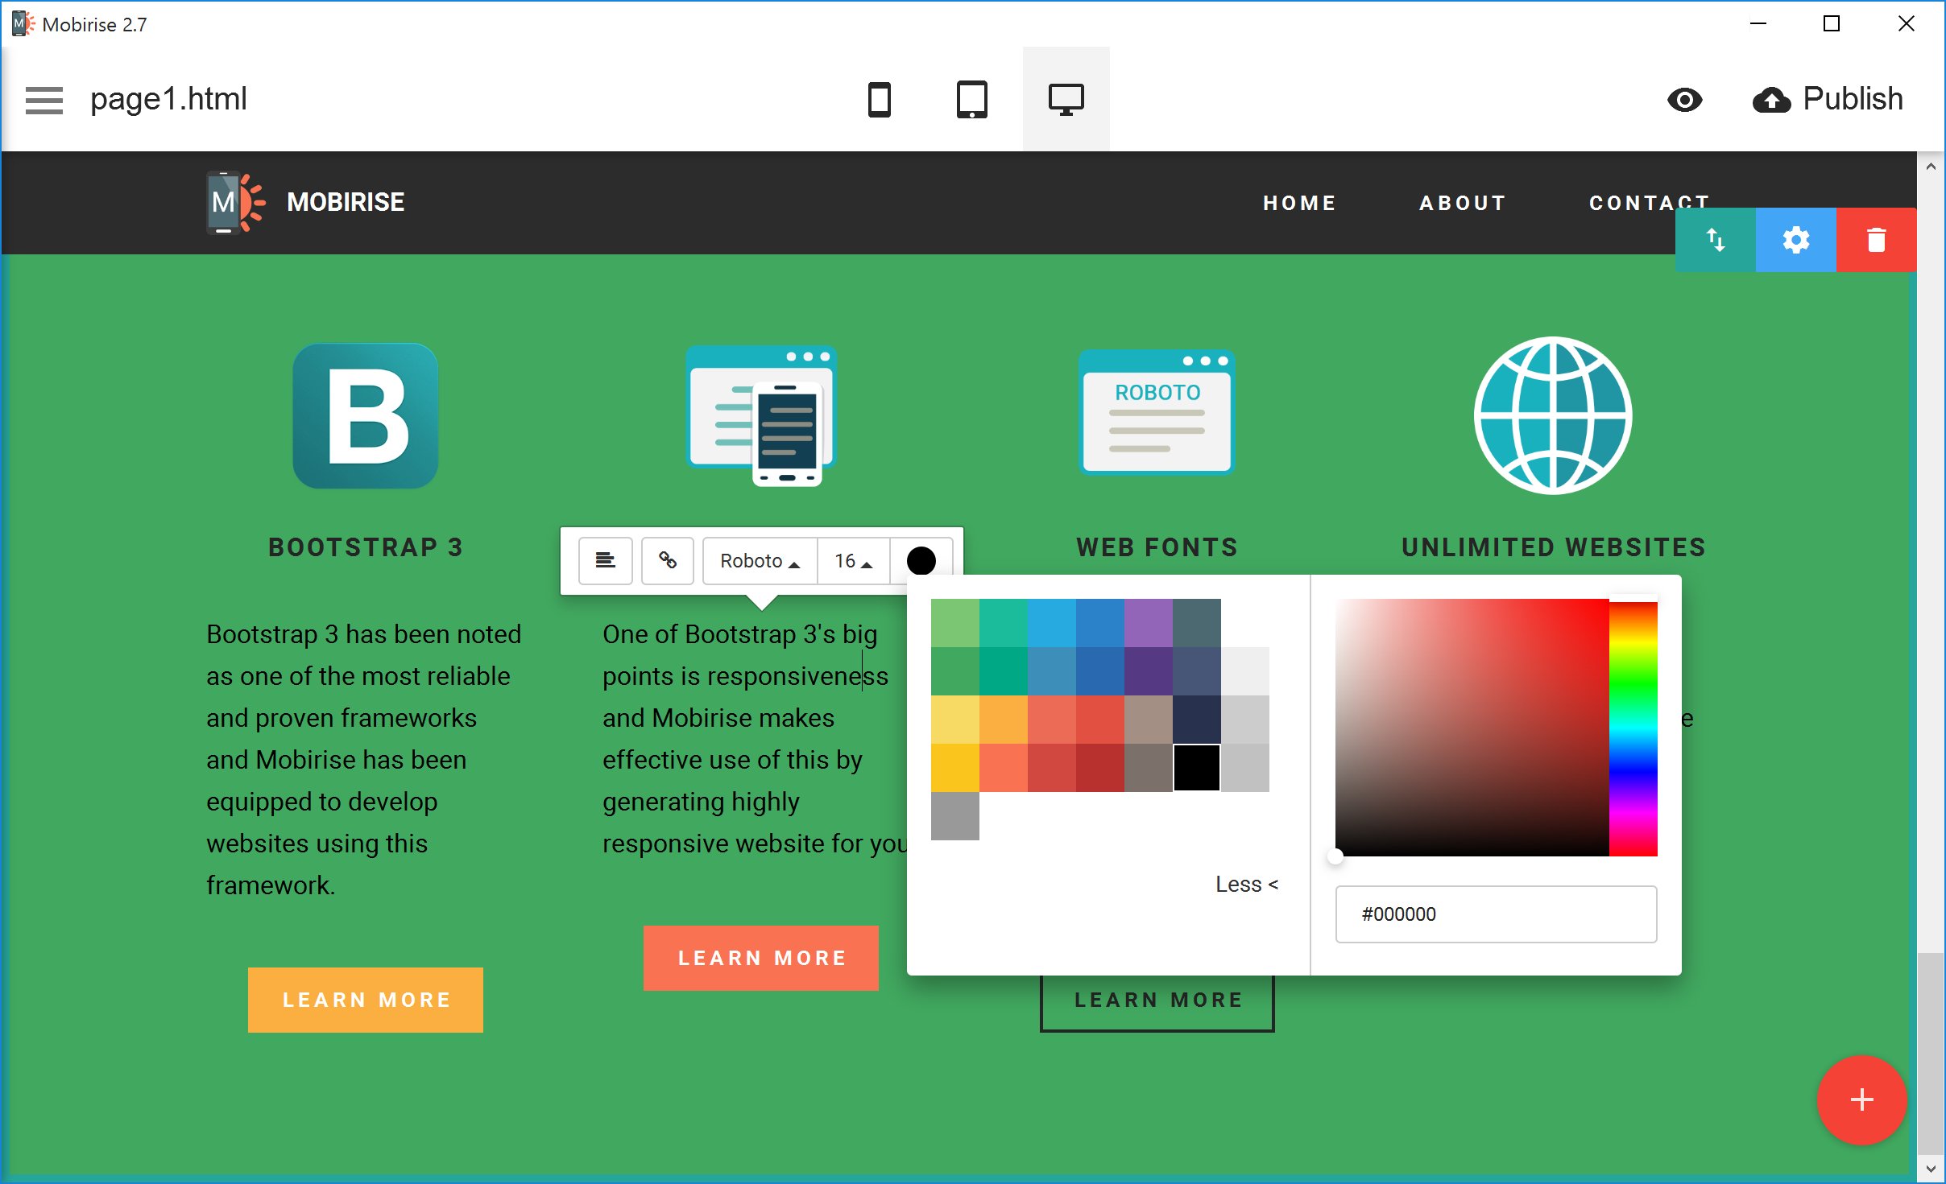Click LEARN MORE button under responsive section
This screenshot has width=1946, height=1184.
(x=762, y=956)
